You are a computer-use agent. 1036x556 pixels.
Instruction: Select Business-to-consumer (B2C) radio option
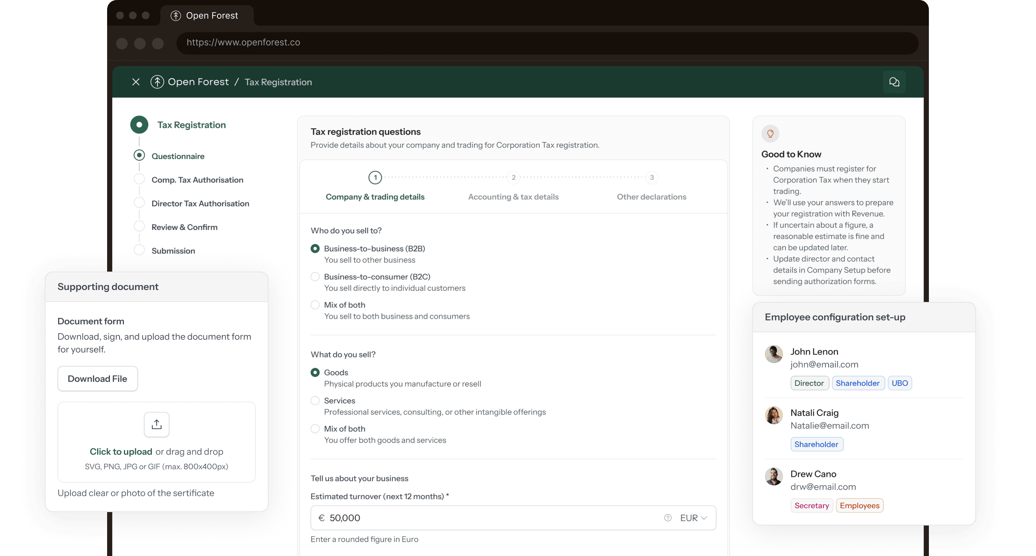(x=315, y=276)
